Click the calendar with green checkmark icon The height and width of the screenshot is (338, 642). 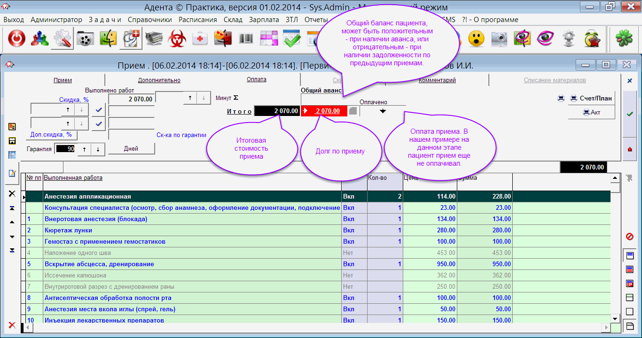click(x=292, y=39)
